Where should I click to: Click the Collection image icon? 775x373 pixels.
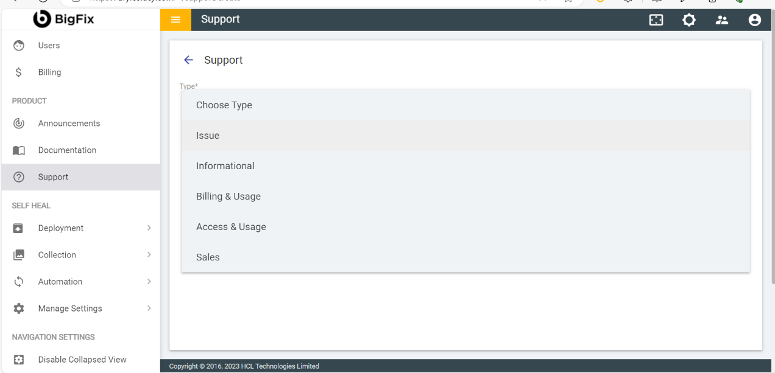pos(19,255)
